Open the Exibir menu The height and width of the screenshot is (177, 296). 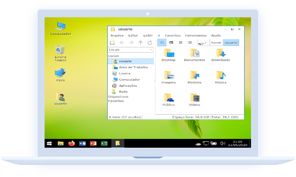[148, 35]
